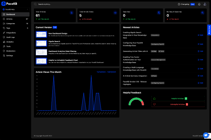Open the notifications bell
This screenshot has width=211, height=140.
[x=199, y=4]
